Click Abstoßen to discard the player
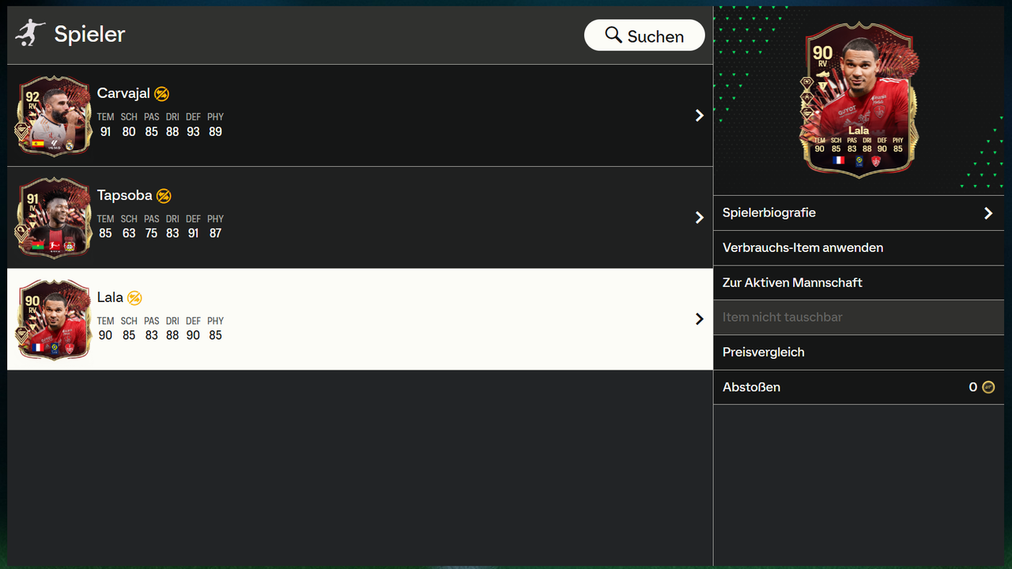The height and width of the screenshot is (569, 1012). (x=751, y=387)
